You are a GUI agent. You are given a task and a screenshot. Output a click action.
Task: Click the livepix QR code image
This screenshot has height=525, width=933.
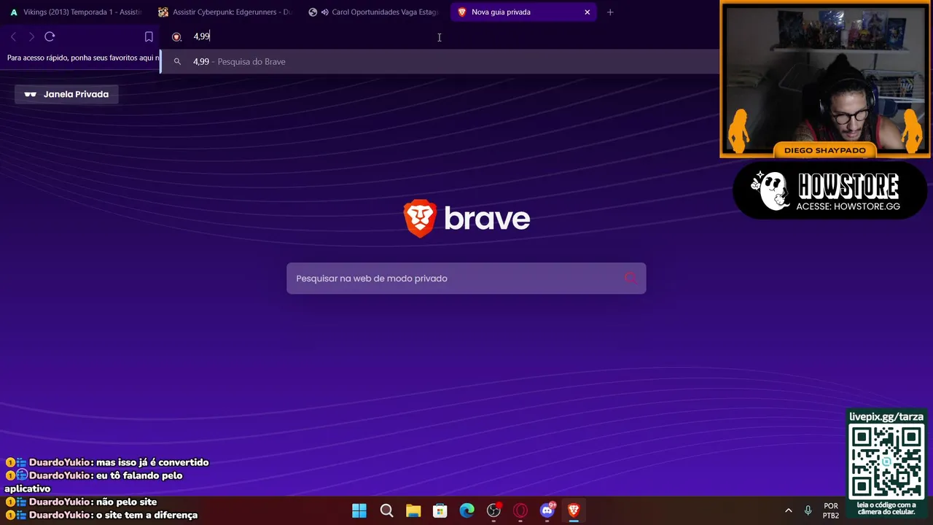point(886,462)
